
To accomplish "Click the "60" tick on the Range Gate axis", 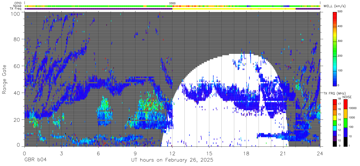I will (17, 66).
